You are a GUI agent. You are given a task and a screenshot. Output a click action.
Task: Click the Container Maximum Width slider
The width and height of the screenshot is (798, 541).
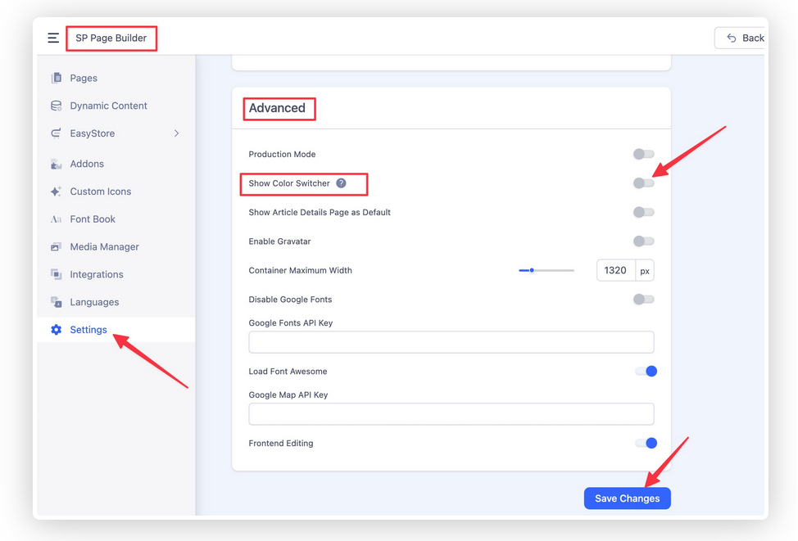(546, 270)
